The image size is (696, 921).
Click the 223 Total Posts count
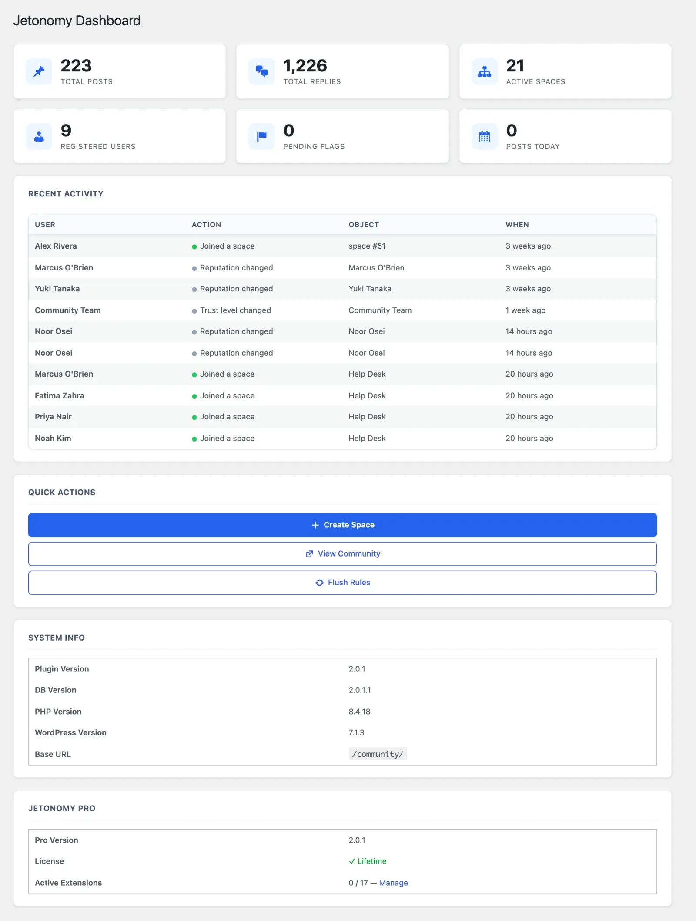(76, 66)
